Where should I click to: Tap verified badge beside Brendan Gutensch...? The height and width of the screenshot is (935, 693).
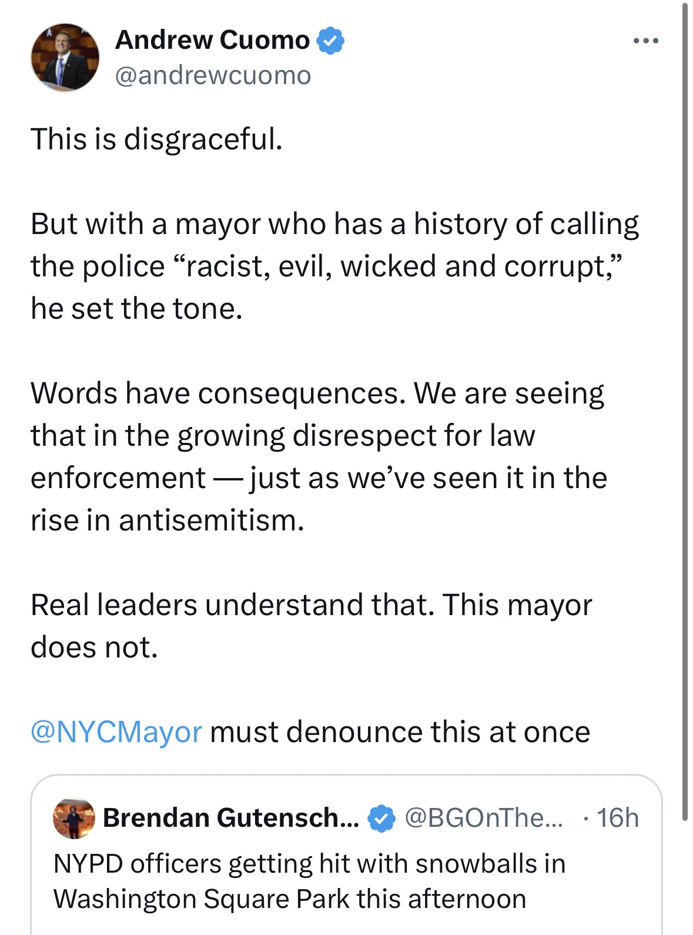[381, 819]
